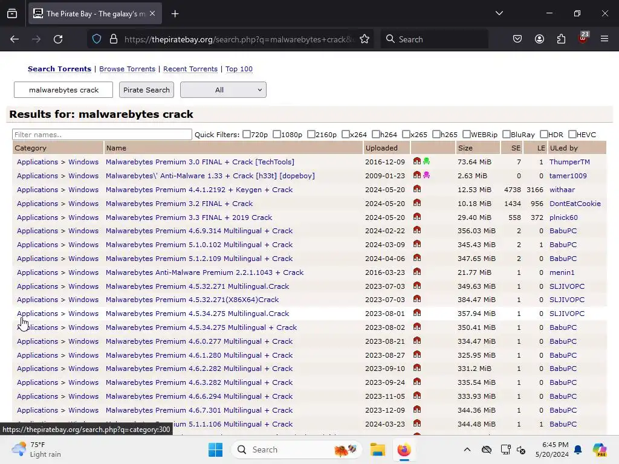Click the Pirate Search button

pos(146,89)
